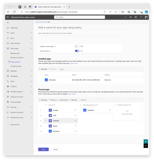The width and height of the screenshot is (154, 161).
Task: Open Policy packages in sidebar
Action: pos(16,102)
